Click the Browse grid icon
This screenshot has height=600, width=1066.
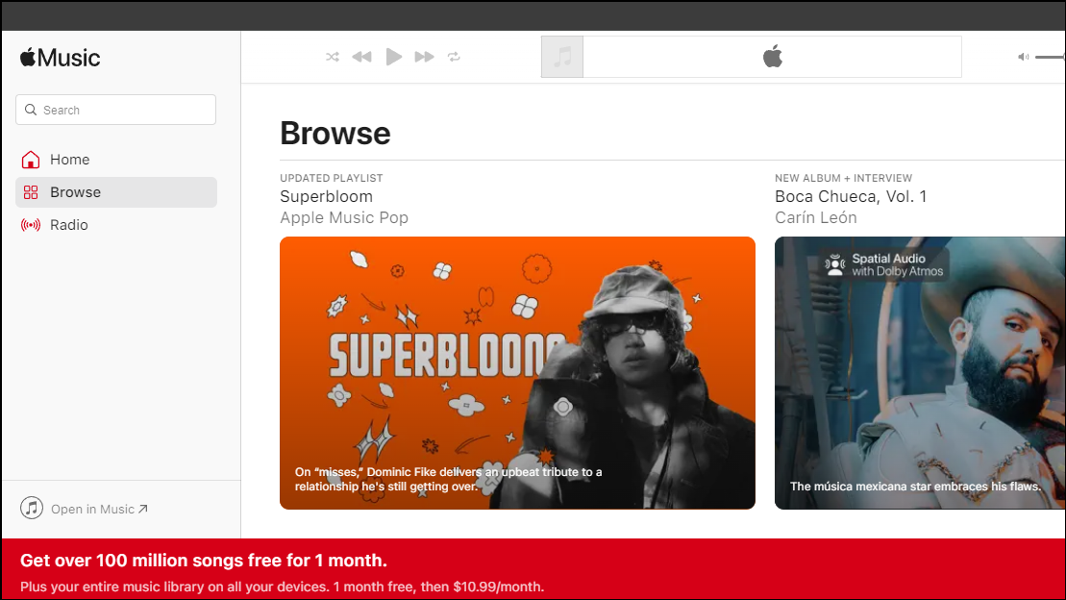31,192
